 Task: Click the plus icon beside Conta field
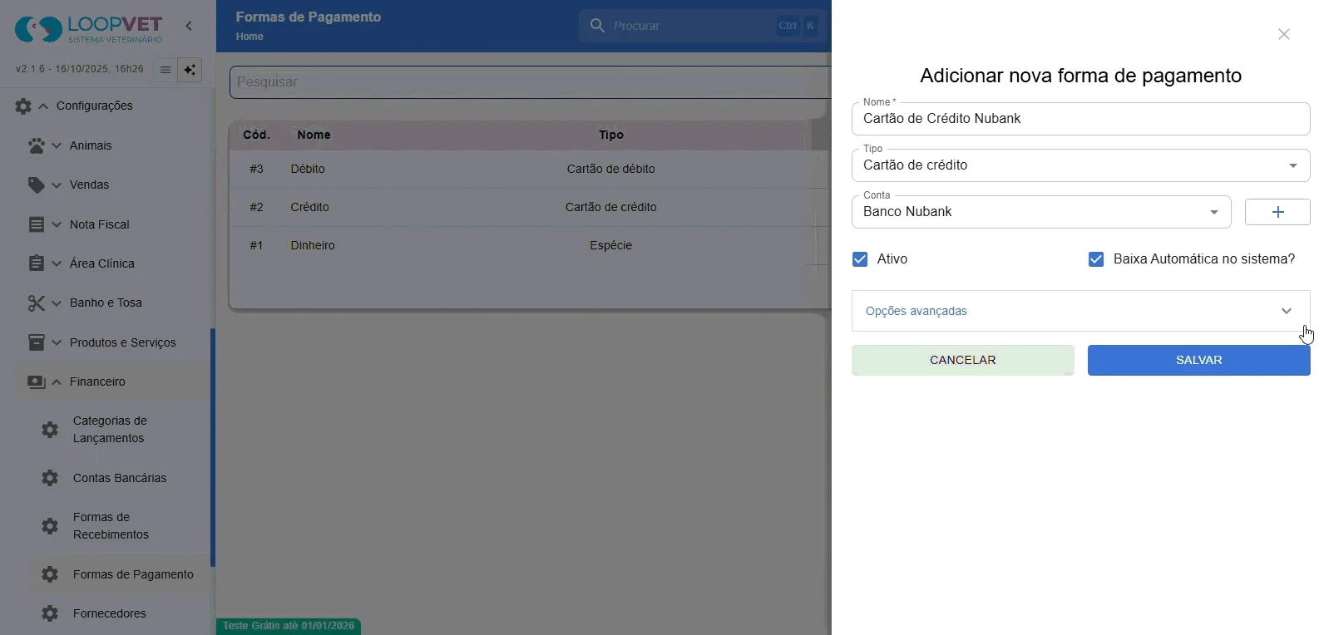1277,212
